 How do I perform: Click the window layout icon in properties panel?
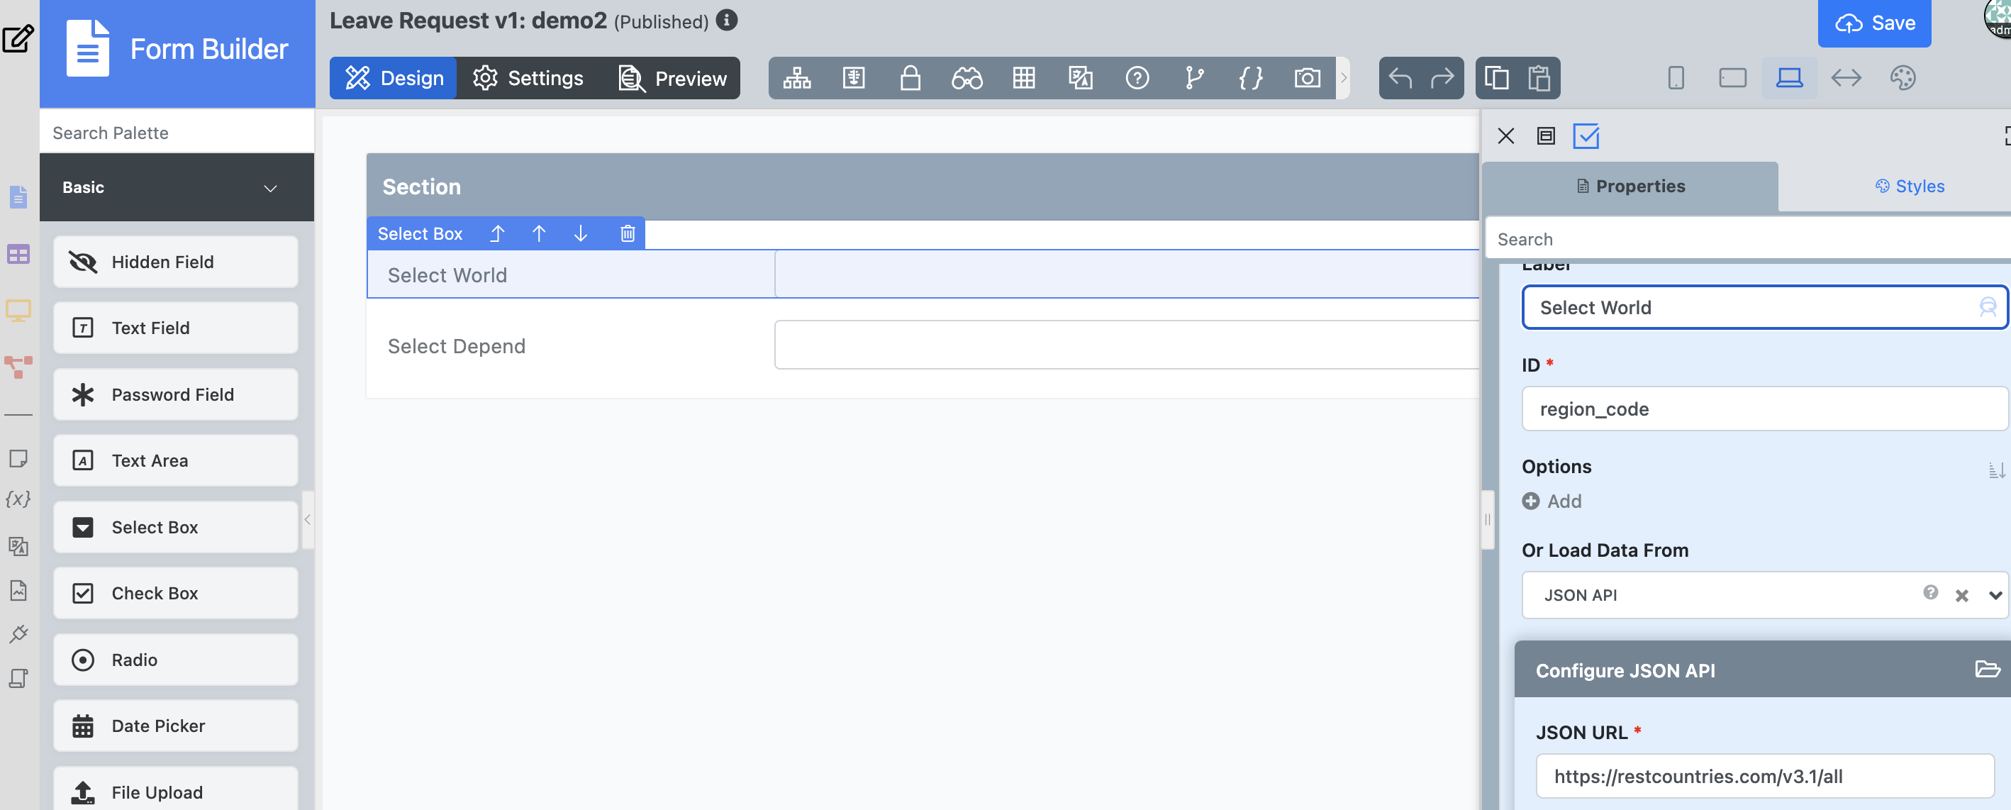coord(1545,136)
